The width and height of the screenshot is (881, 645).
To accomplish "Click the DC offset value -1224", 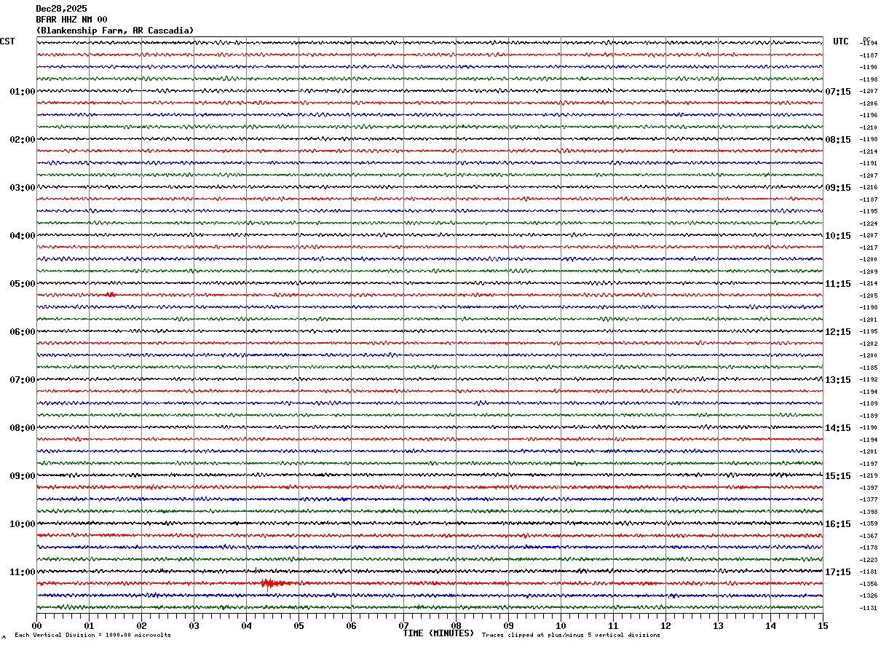I will (869, 223).
